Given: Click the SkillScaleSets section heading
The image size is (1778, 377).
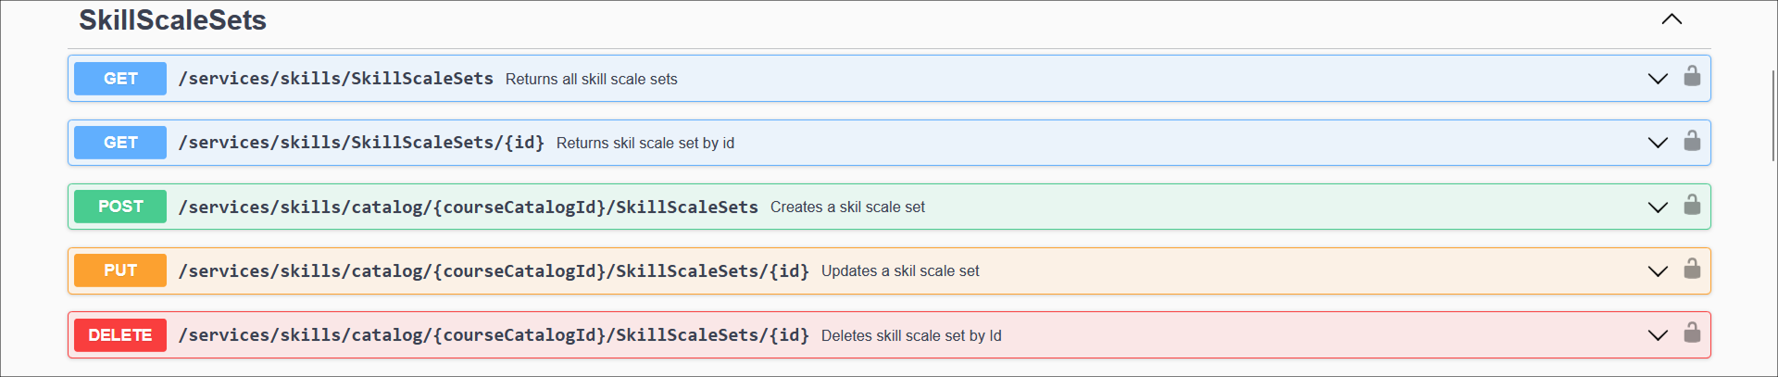Looking at the screenshot, I should pyautogui.click(x=172, y=20).
